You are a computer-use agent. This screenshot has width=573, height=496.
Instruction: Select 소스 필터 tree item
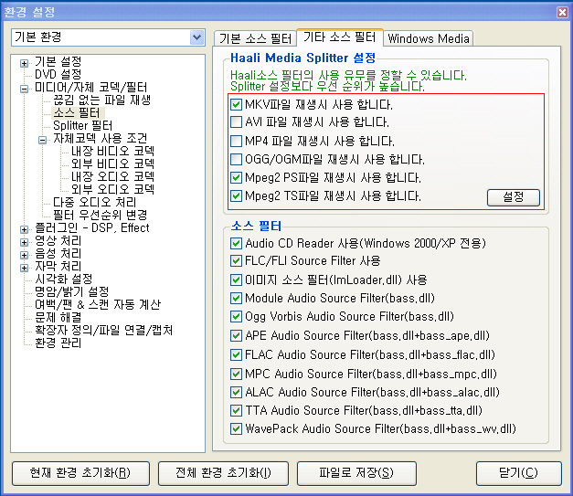tap(77, 112)
